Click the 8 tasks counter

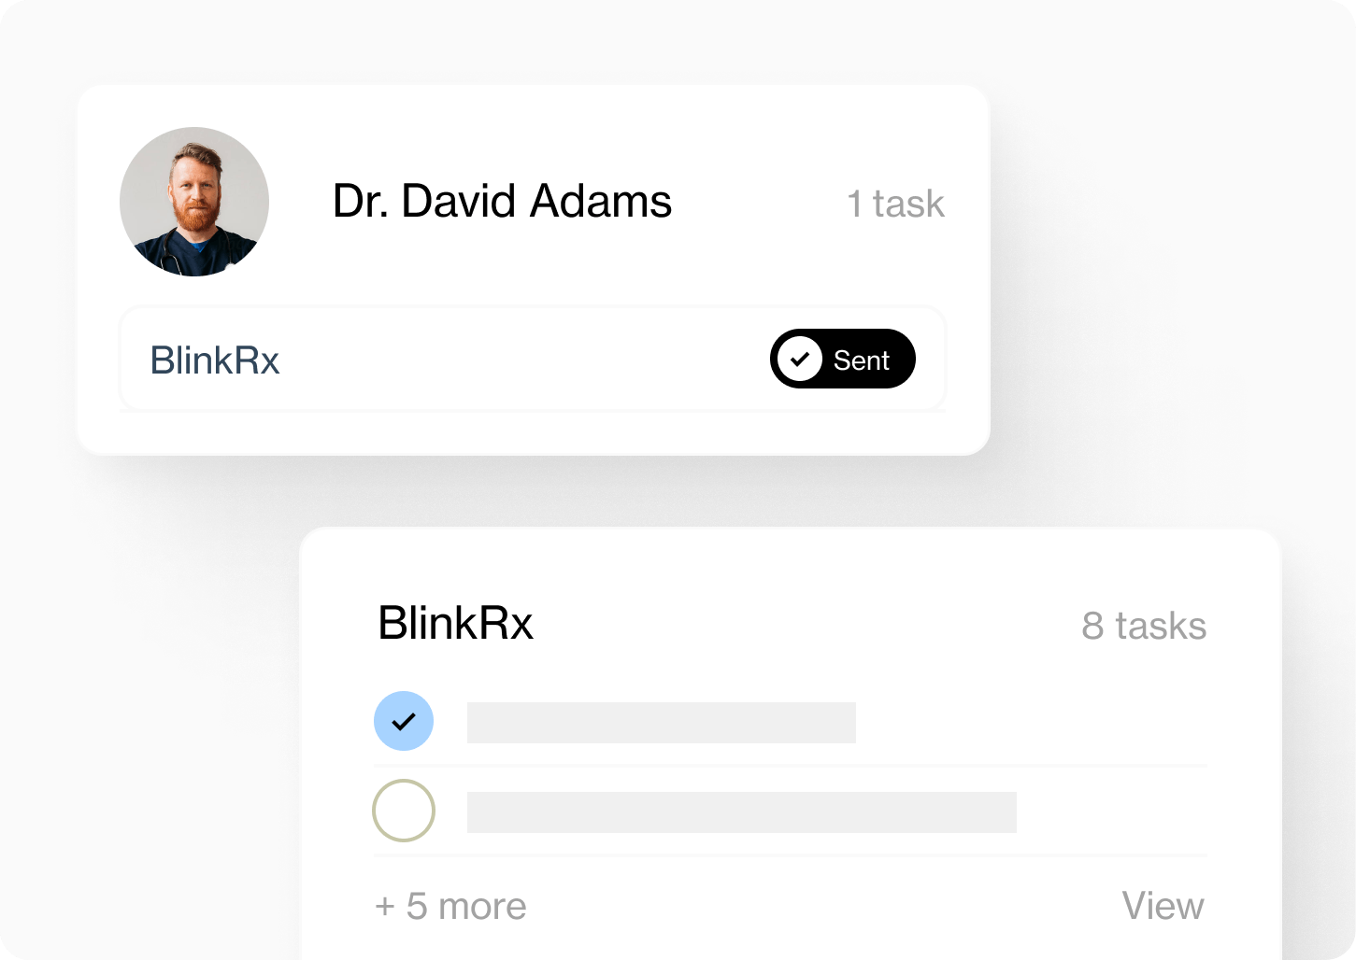pyautogui.click(x=1144, y=625)
